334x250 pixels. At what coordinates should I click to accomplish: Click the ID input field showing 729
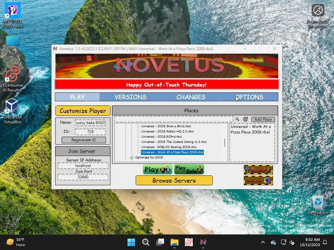[90, 132]
